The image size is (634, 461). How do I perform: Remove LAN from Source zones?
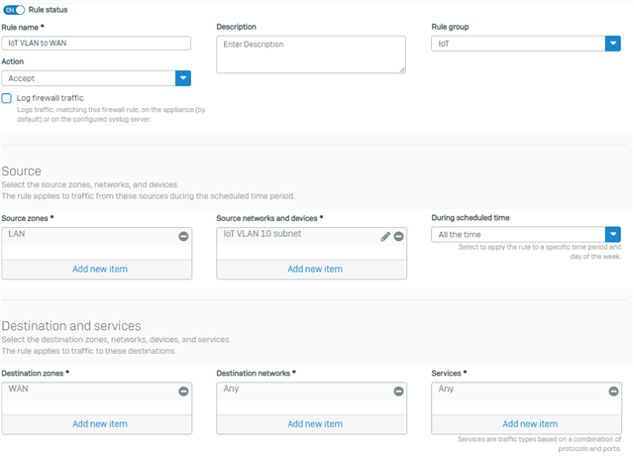(183, 236)
